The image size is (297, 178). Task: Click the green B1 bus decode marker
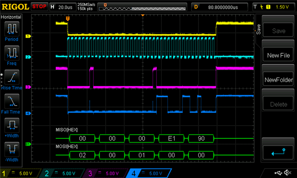click(x=28, y=144)
